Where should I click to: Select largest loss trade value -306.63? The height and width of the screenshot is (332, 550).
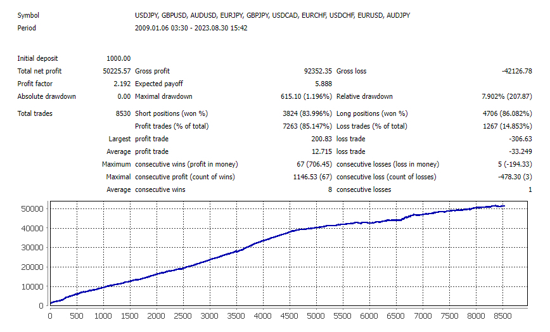point(521,139)
